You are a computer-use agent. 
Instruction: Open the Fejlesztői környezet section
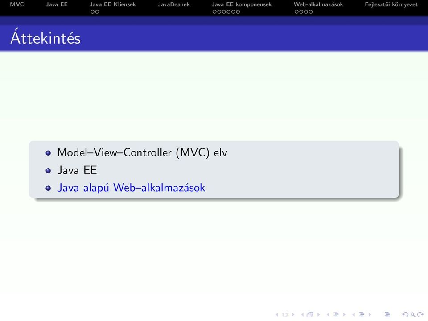pyautogui.click(x=391, y=4)
